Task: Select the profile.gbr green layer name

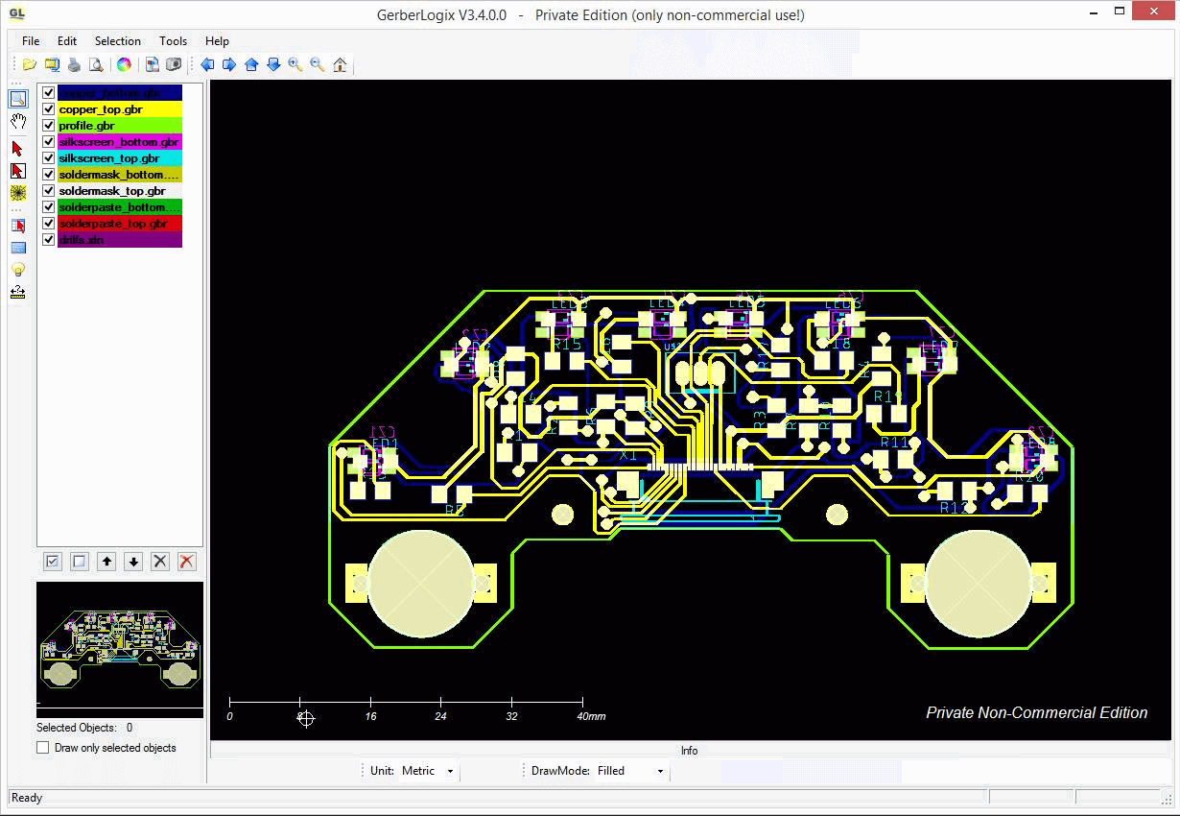Action: point(120,126)
